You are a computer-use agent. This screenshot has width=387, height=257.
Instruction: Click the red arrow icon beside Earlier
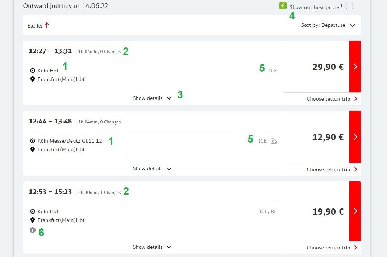click(47, 25)
